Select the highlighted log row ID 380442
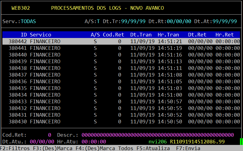The height and width of the screenshot is (151, 243). pos(121,41)
